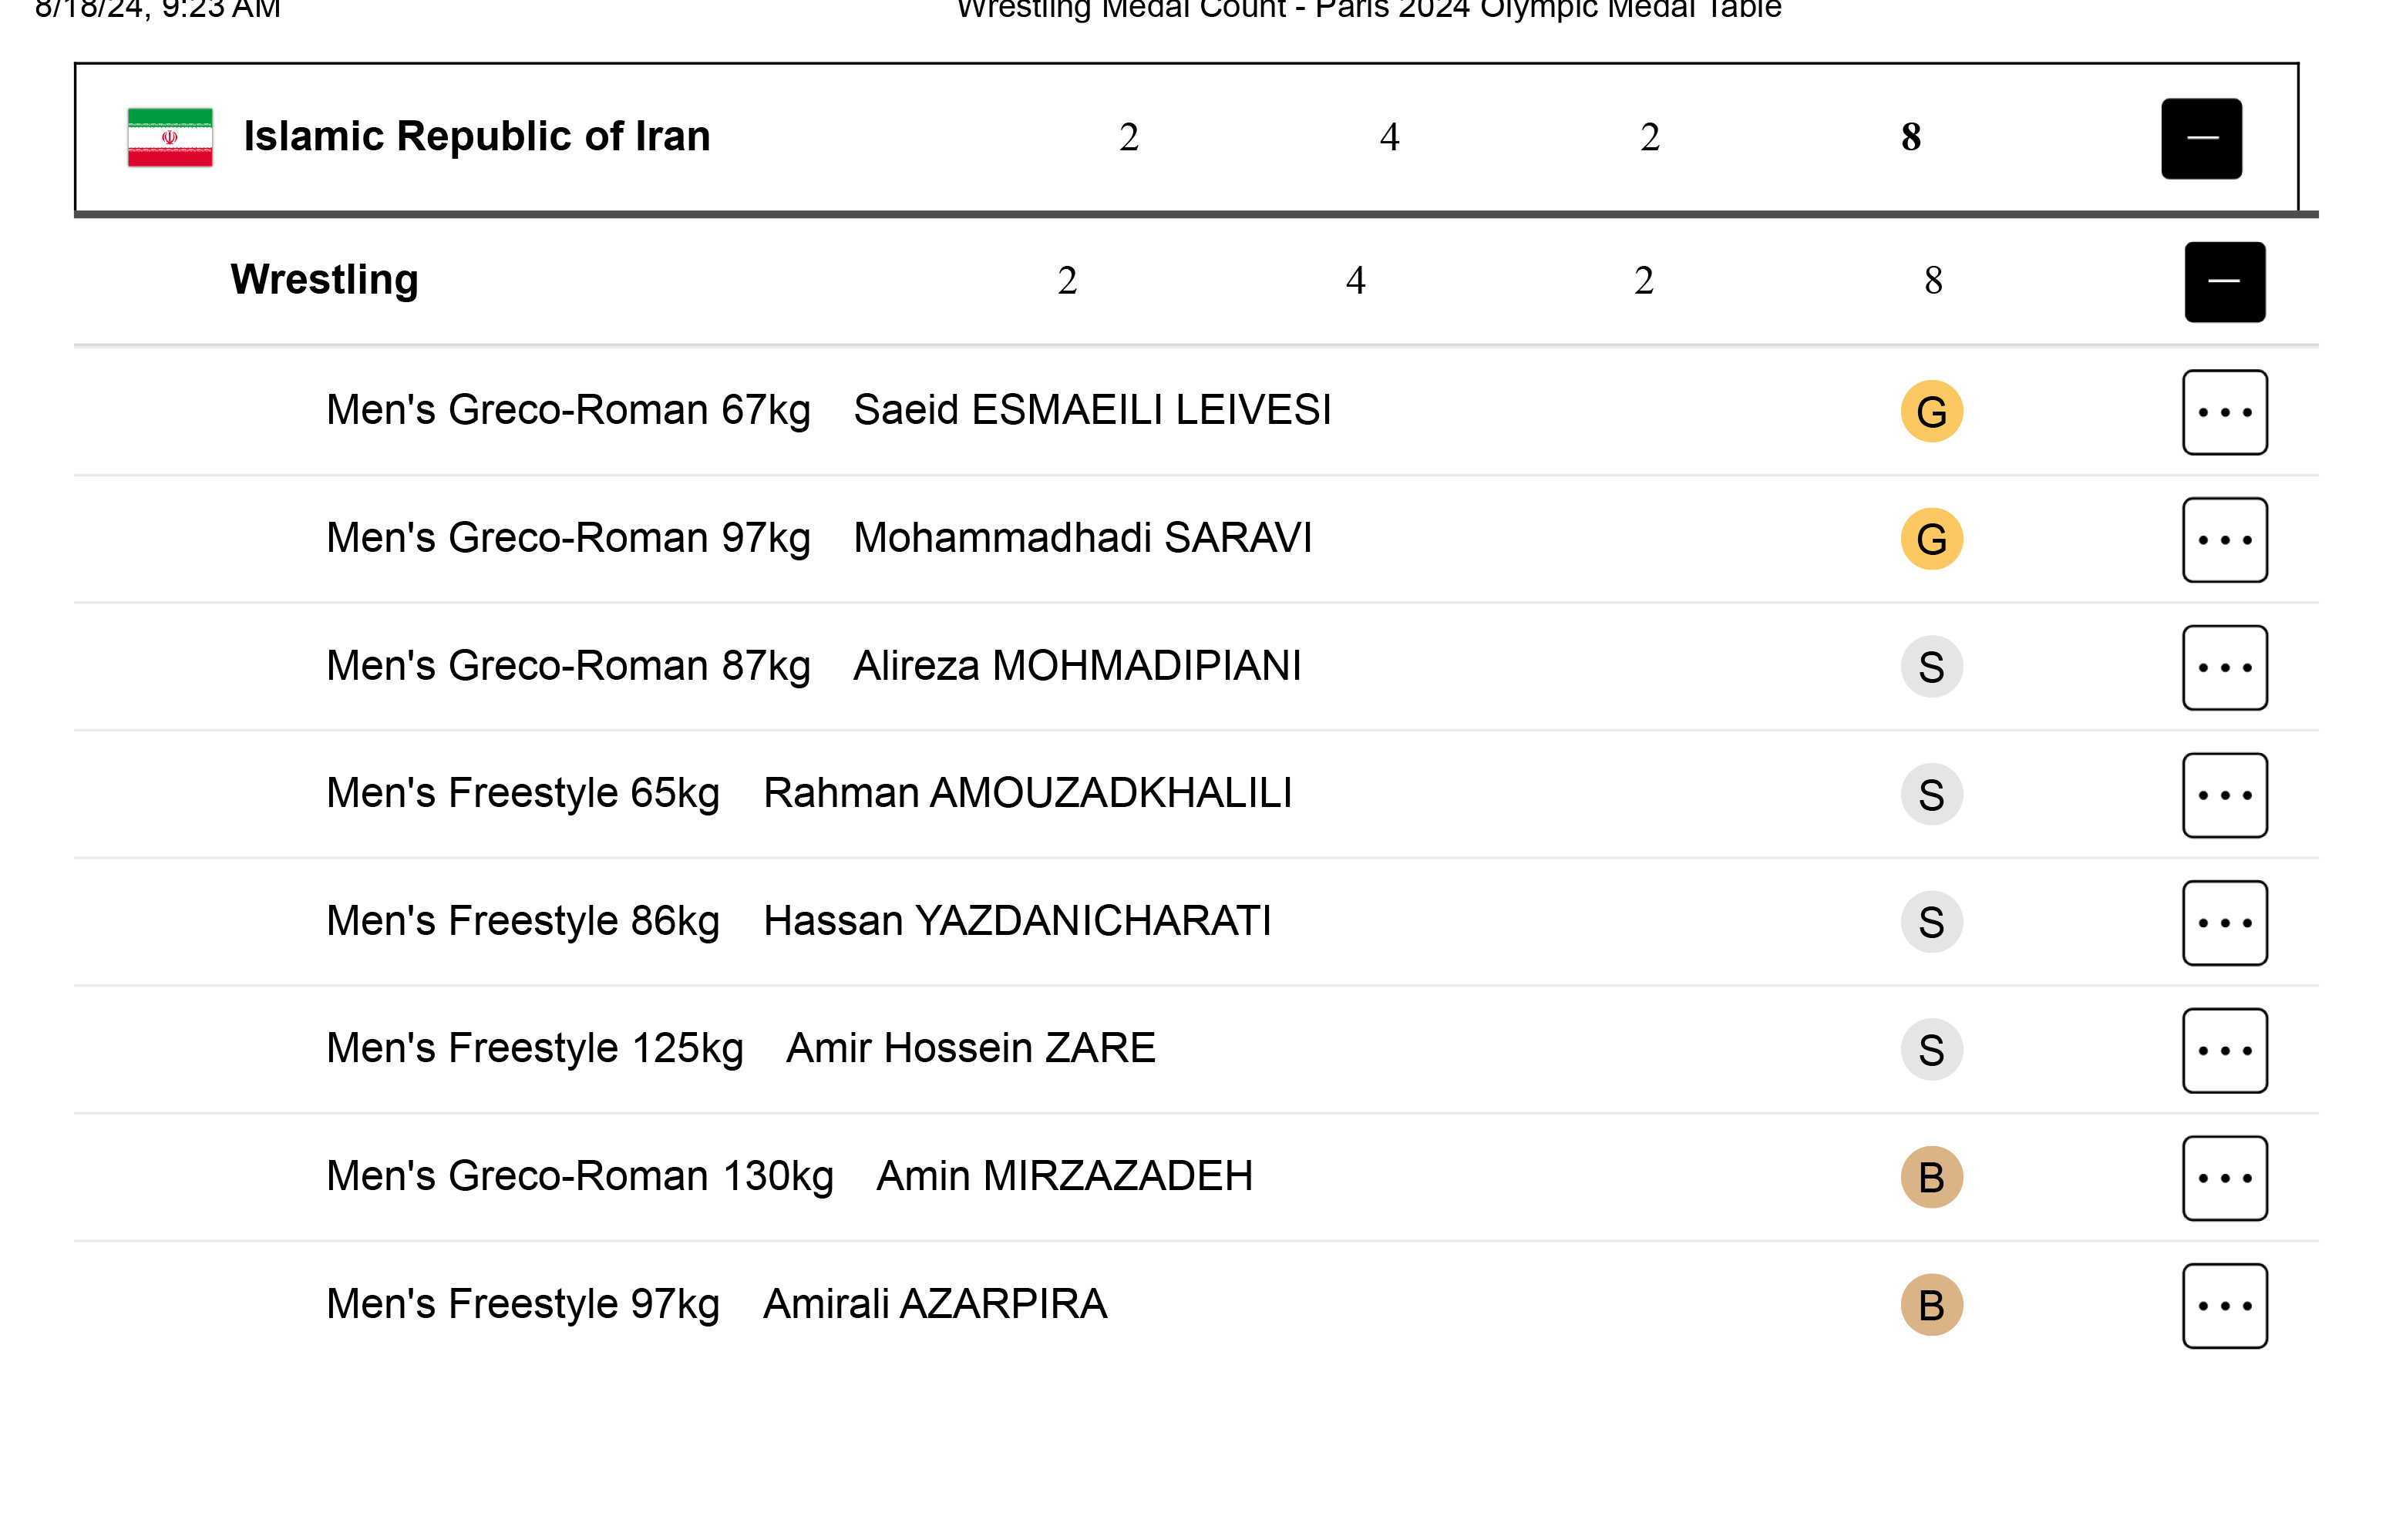This screenshot has height=1540, width=2396.
Task: Select the Islamic Republic of Iran country name
Action: coord(477,136)
